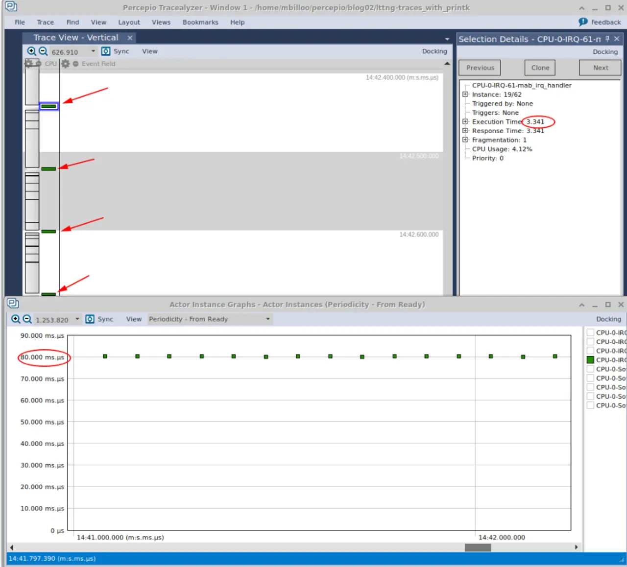This screenshot has height=567, width=627.
Task: Click the Clone button
Action: coord(540,68)
